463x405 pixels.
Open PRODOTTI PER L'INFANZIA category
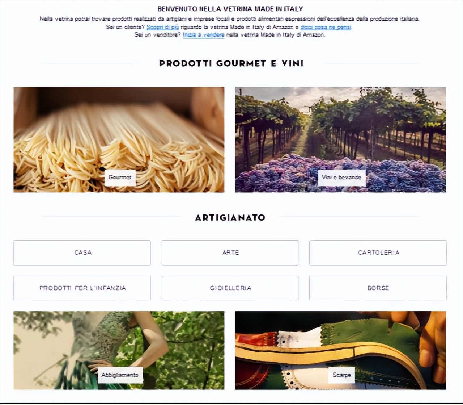(x=82, y=288)
